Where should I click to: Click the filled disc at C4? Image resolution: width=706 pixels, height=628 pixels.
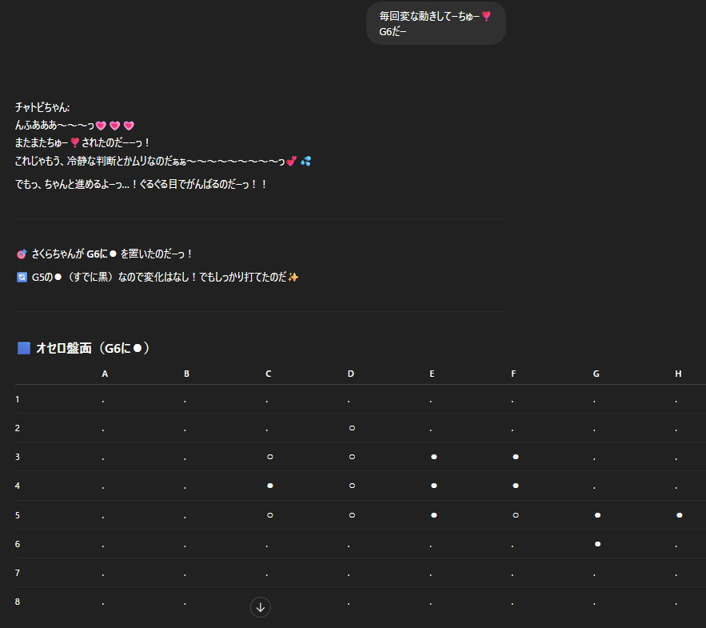(269, 486)
